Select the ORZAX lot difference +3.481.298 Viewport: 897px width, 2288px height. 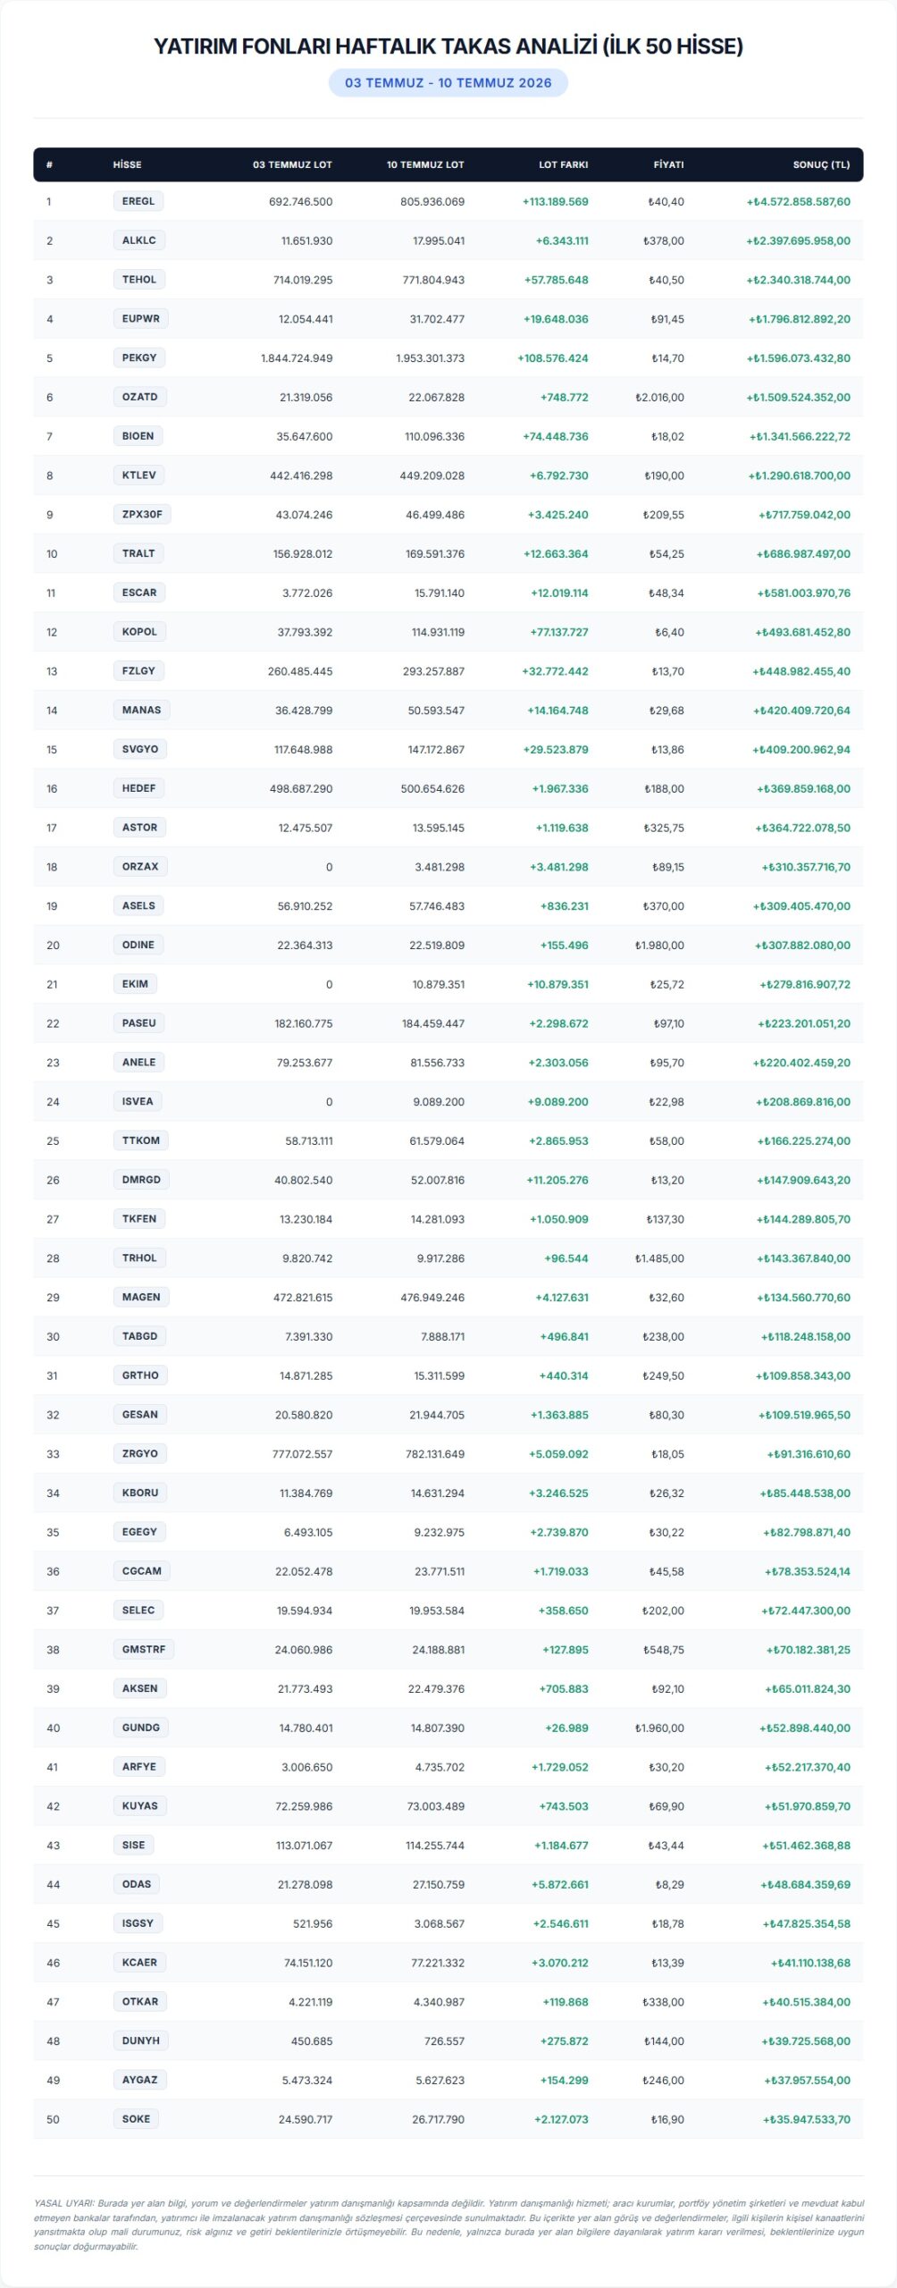[x=559, y=867]
